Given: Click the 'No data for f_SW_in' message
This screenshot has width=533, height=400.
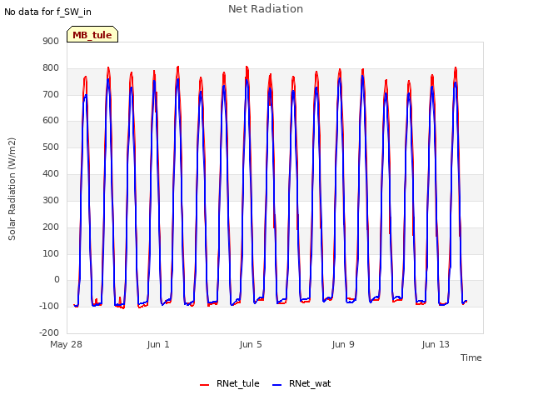Looking at the screenshot, I should (47, 12).
